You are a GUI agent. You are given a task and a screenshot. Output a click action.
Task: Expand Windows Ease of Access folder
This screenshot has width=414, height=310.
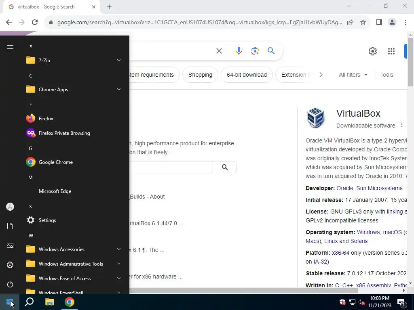(74, 278)
